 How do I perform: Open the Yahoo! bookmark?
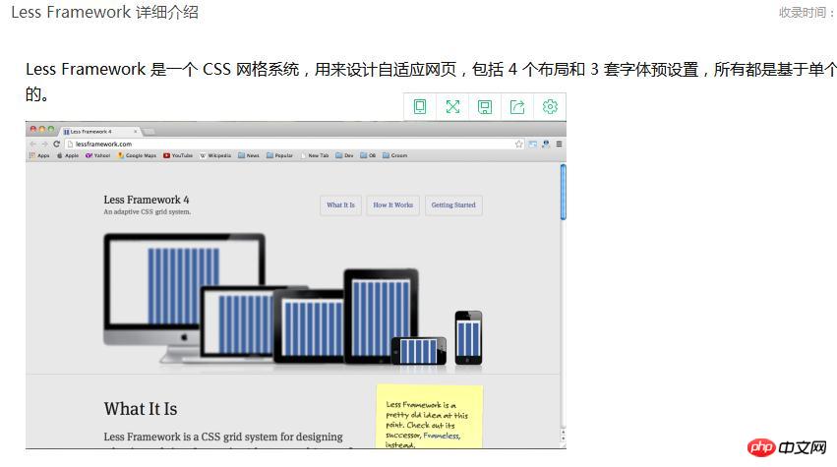click(x=97, y=156)
